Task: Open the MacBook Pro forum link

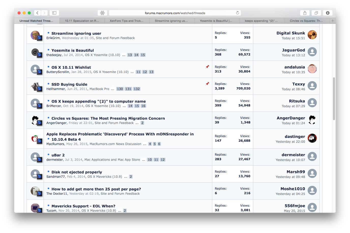Action: tap(99, 89)
